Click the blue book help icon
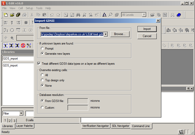Viewport: 195px width, 135px height. [x=179, y=15]
